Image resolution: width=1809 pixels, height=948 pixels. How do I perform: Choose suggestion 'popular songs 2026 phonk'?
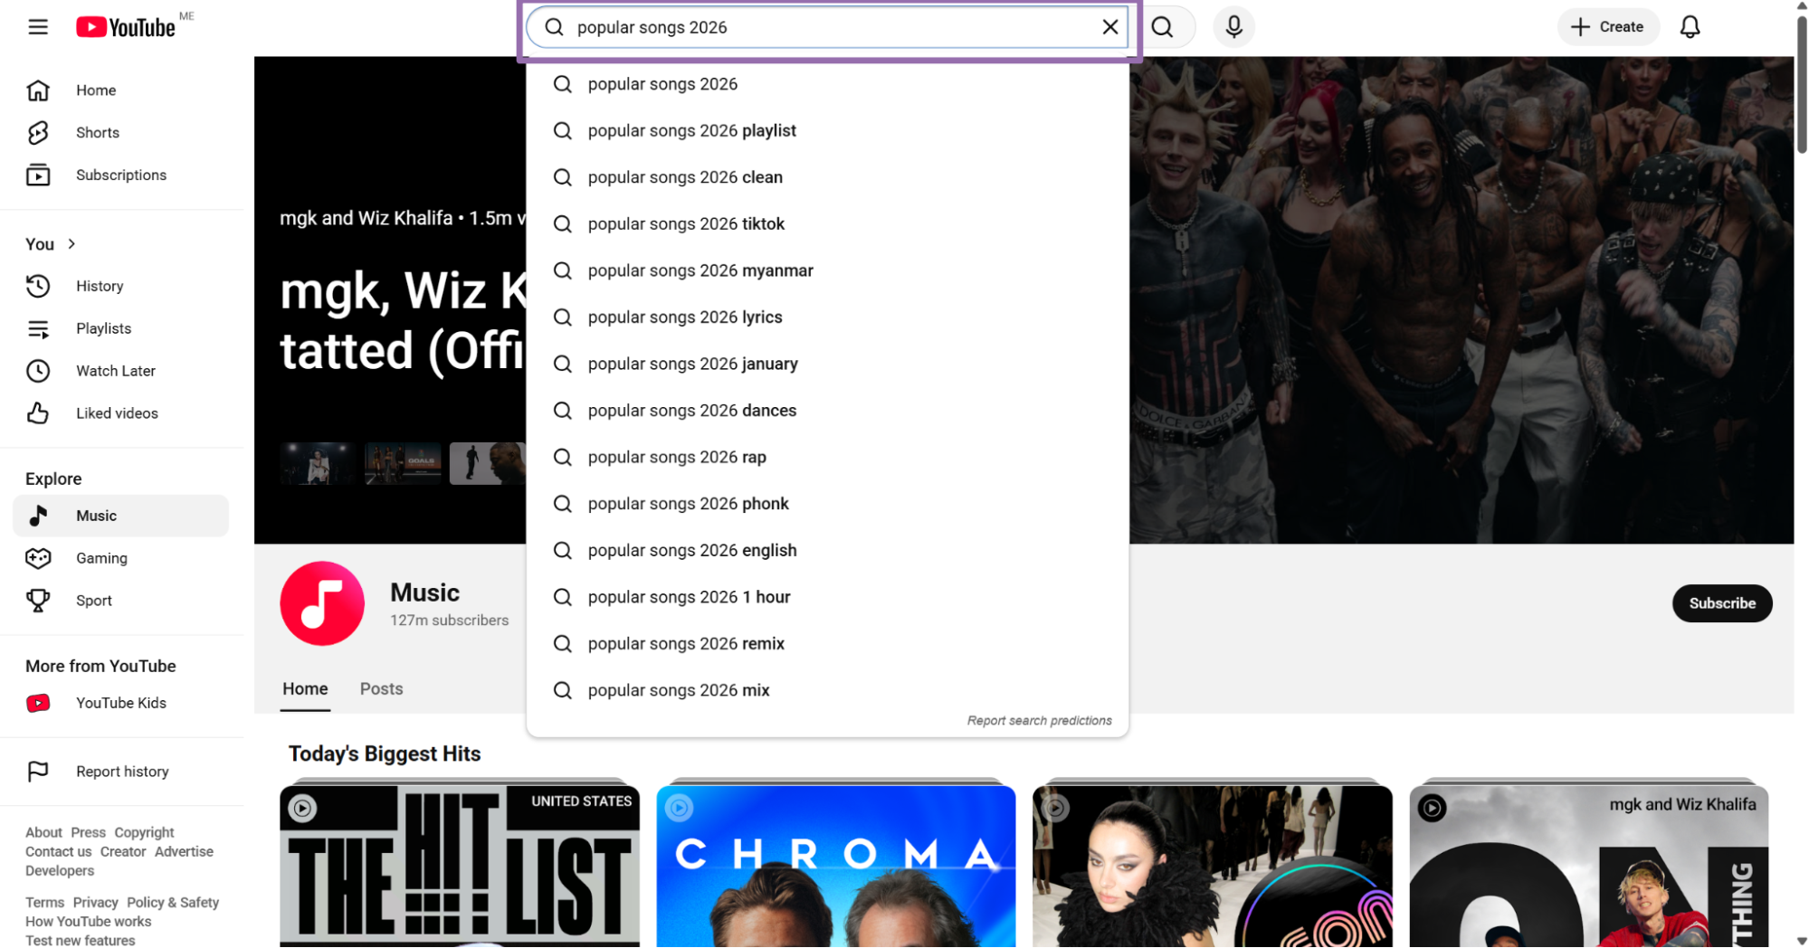(827, 504)
